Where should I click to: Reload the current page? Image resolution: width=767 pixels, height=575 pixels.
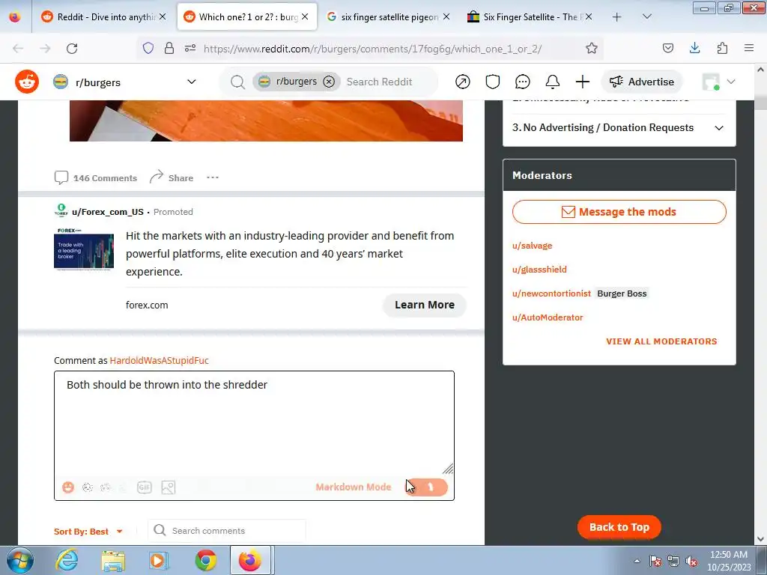[72, 49]
